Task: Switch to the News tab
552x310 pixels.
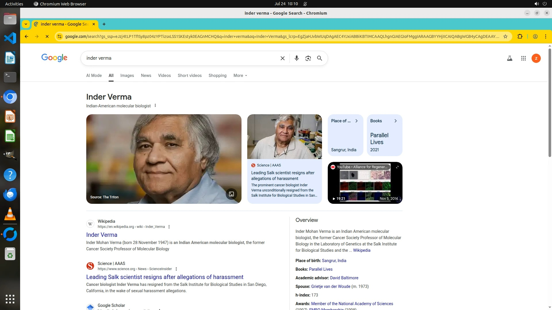Action: coord(146,75)
